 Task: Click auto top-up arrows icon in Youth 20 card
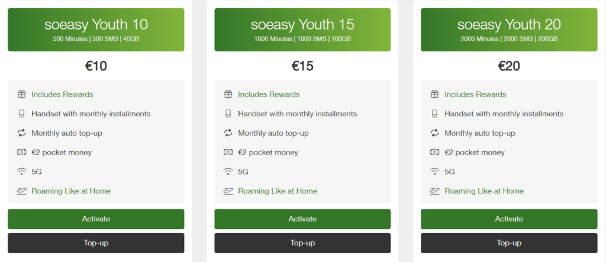click(434, 133)
